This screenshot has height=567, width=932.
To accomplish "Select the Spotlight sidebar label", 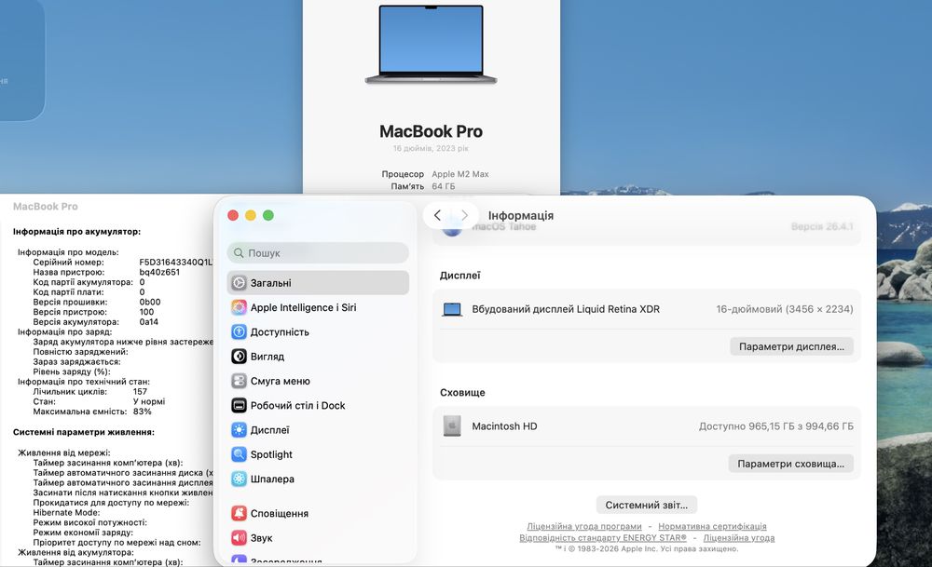I will click(x=271, y=454).
